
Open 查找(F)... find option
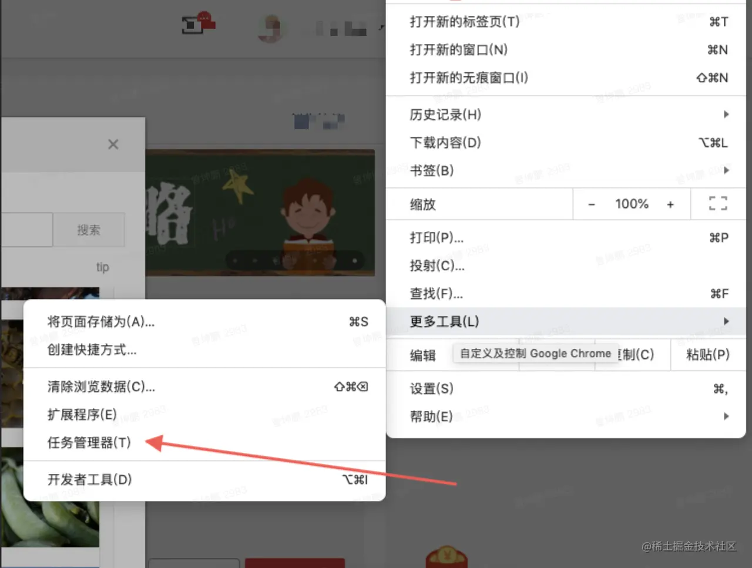[x=566, y=294]
